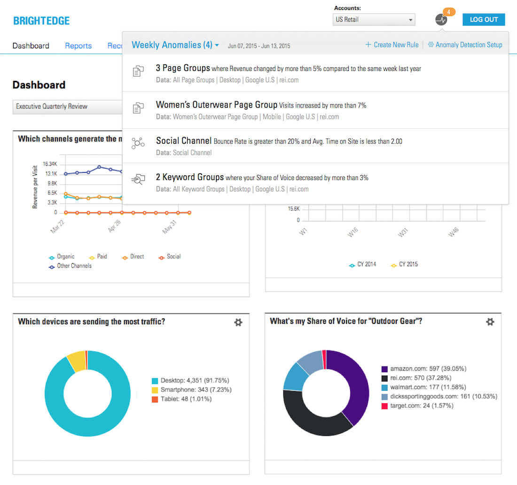Screen dimensions: 517x485
Task: Click the network icon beside Social Channel anomaly
Action: pyautogui.click(x=138, y=143)
